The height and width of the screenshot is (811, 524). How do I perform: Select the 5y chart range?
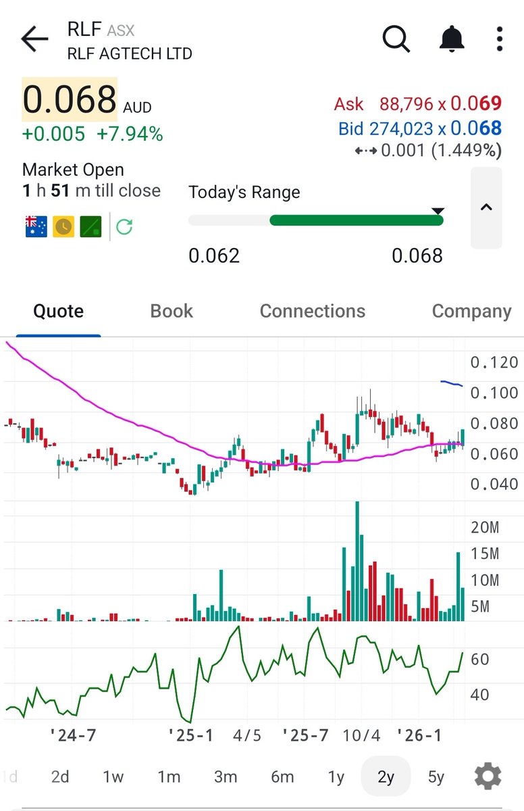tap(436, 777)
